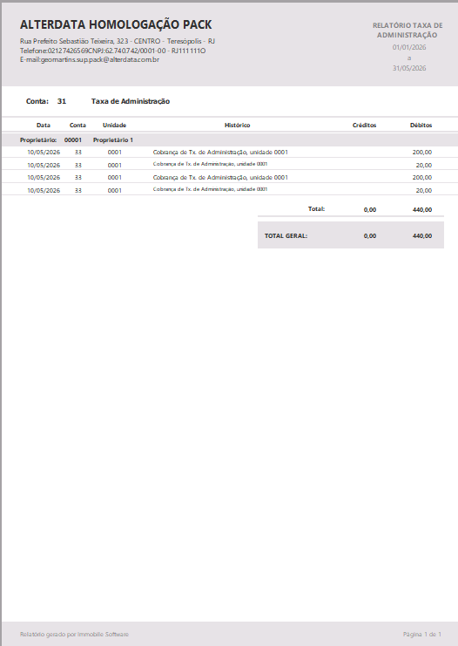Click the Telefone and CNPJ line
458x646 pixels.
coord(112,51)
